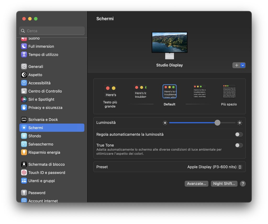Click the Scrivania e Dock icon
Screen dimensions: 268x224
pyautogui.click(x=24, y=119)
